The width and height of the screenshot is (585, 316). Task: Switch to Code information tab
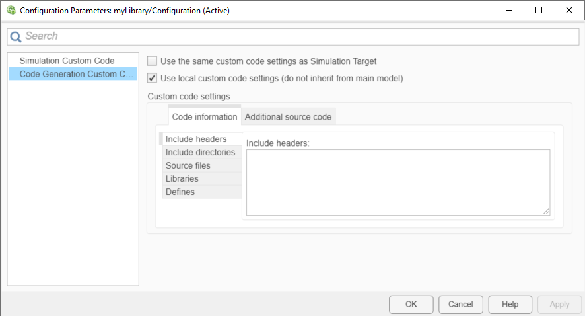204,117
